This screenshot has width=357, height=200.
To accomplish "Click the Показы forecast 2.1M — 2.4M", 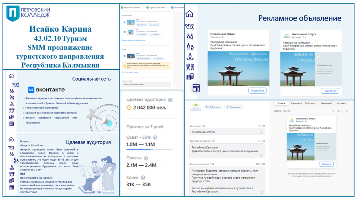I will (x=141, y=165).
